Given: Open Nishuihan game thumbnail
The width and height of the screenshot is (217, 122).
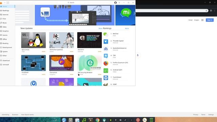Looking at the screenshot, I should [x=61, y=40].
